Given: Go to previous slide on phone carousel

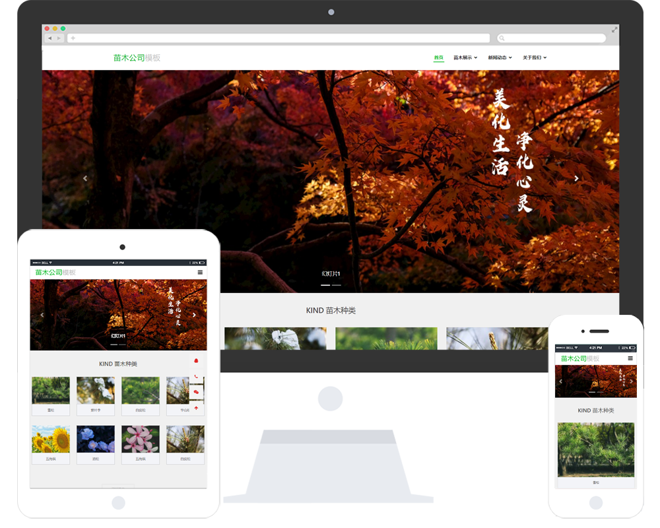Looking at the screenshot, I should coord(560,381).
